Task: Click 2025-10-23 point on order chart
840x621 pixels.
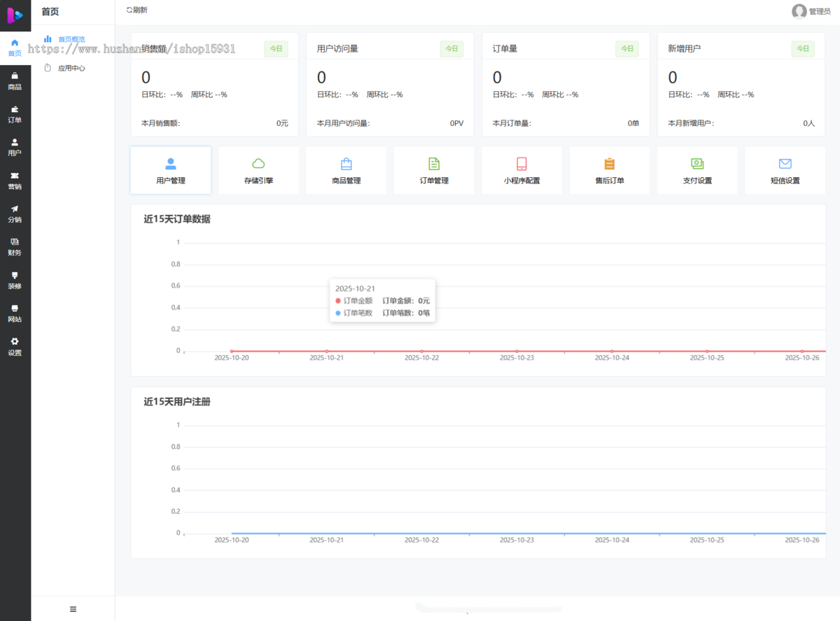Action: 517,351
